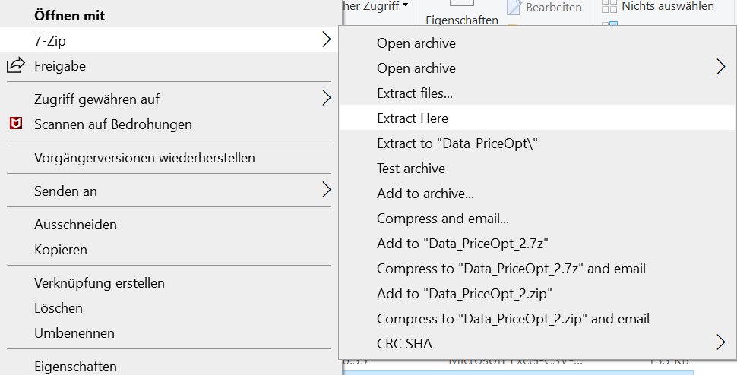737x375 pixels.
Task: Click Ausschneiden in the context menu
Action: click(x=75, y=225)
